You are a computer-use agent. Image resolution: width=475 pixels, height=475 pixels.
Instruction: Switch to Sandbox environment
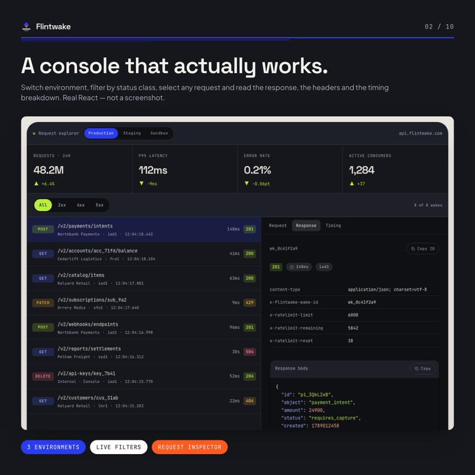tap(159, 133)
